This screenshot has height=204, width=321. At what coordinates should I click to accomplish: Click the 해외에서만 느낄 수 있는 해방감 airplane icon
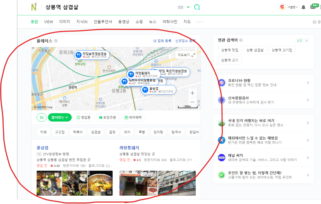pyautogui.click(x=221, y=140)
